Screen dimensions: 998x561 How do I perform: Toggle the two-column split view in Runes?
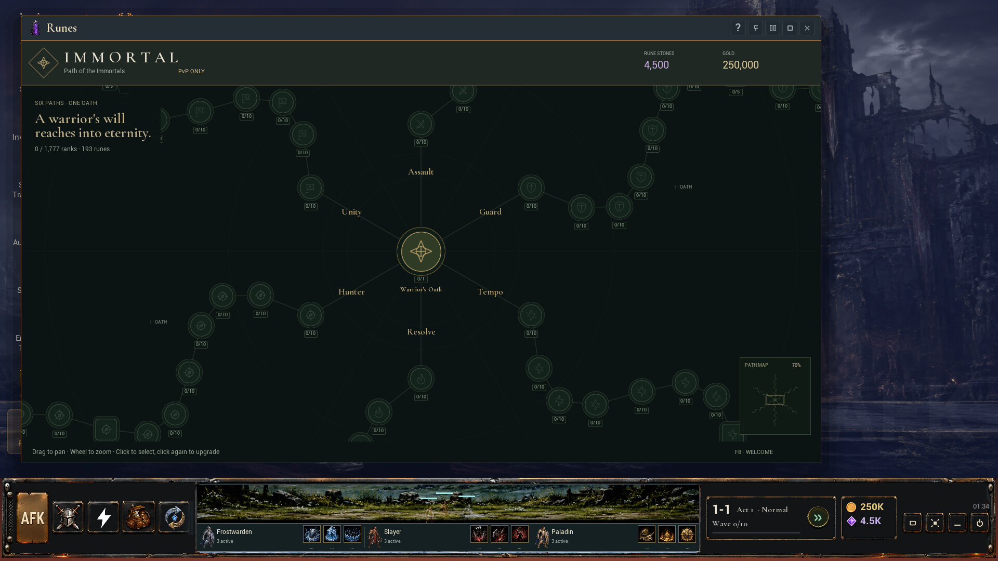[x=773, y=28]
